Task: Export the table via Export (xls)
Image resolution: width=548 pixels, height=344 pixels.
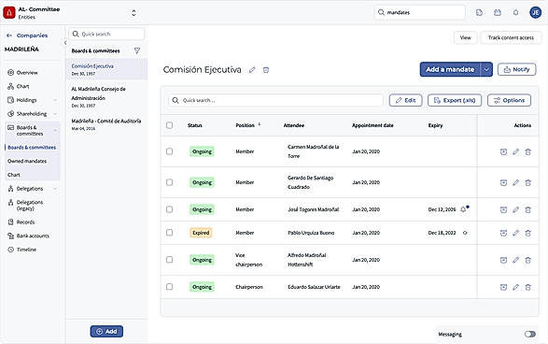Action: pyautogui.click(x=455, y=100)
